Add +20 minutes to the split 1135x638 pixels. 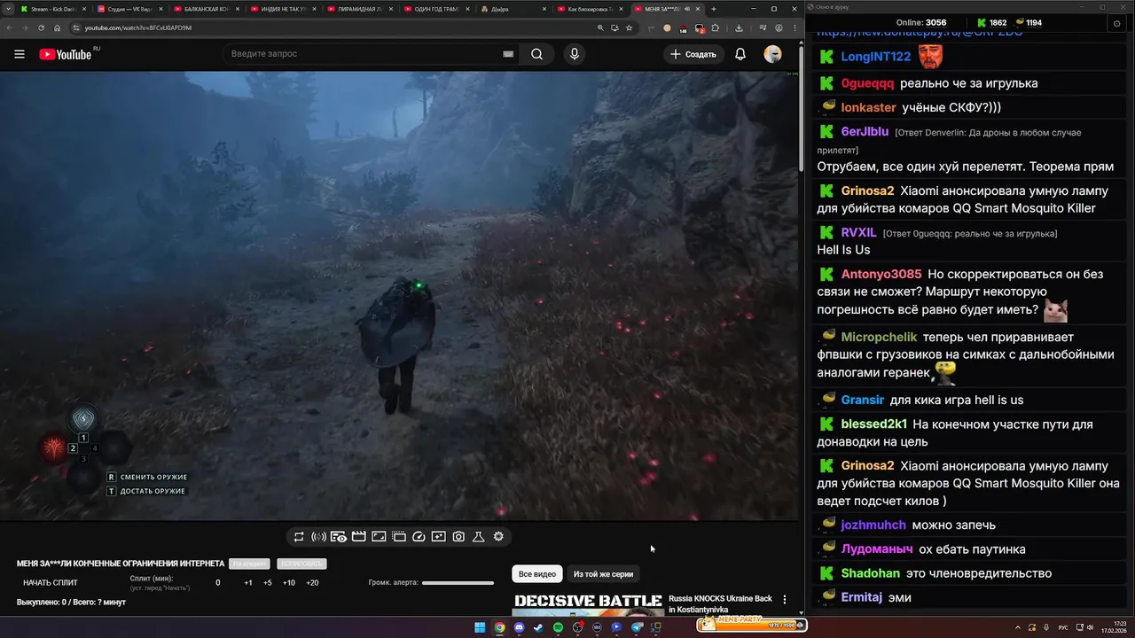312,583
